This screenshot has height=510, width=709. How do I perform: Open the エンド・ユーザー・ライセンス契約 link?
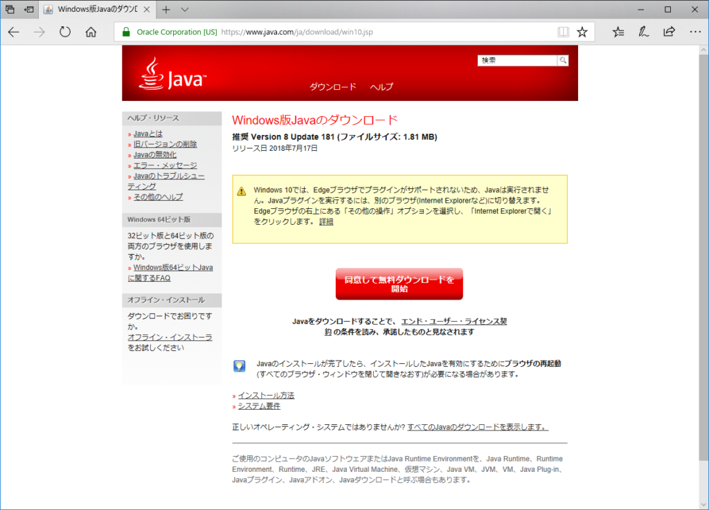coord(454,322)
